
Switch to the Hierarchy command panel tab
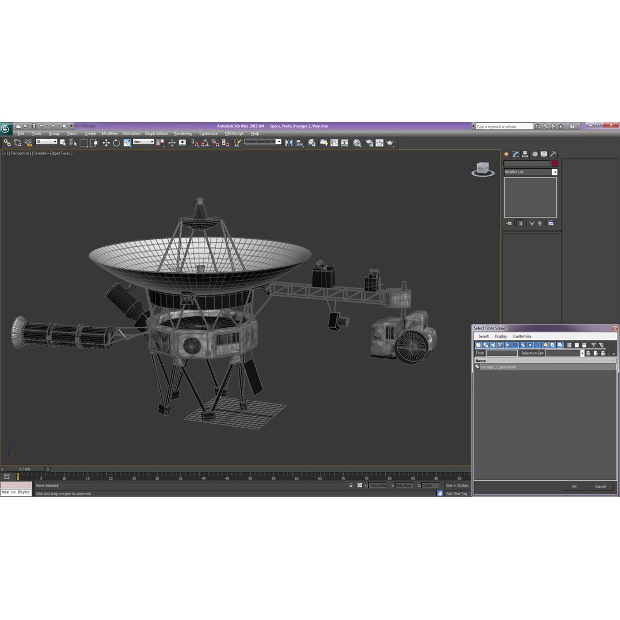pos(525,154)
